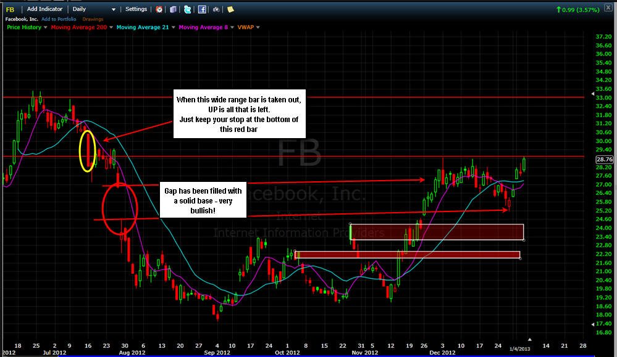Viewport: 617px width, 357px height.
Task: Click the Add Indicator button
Action: [x=44, y=9]
